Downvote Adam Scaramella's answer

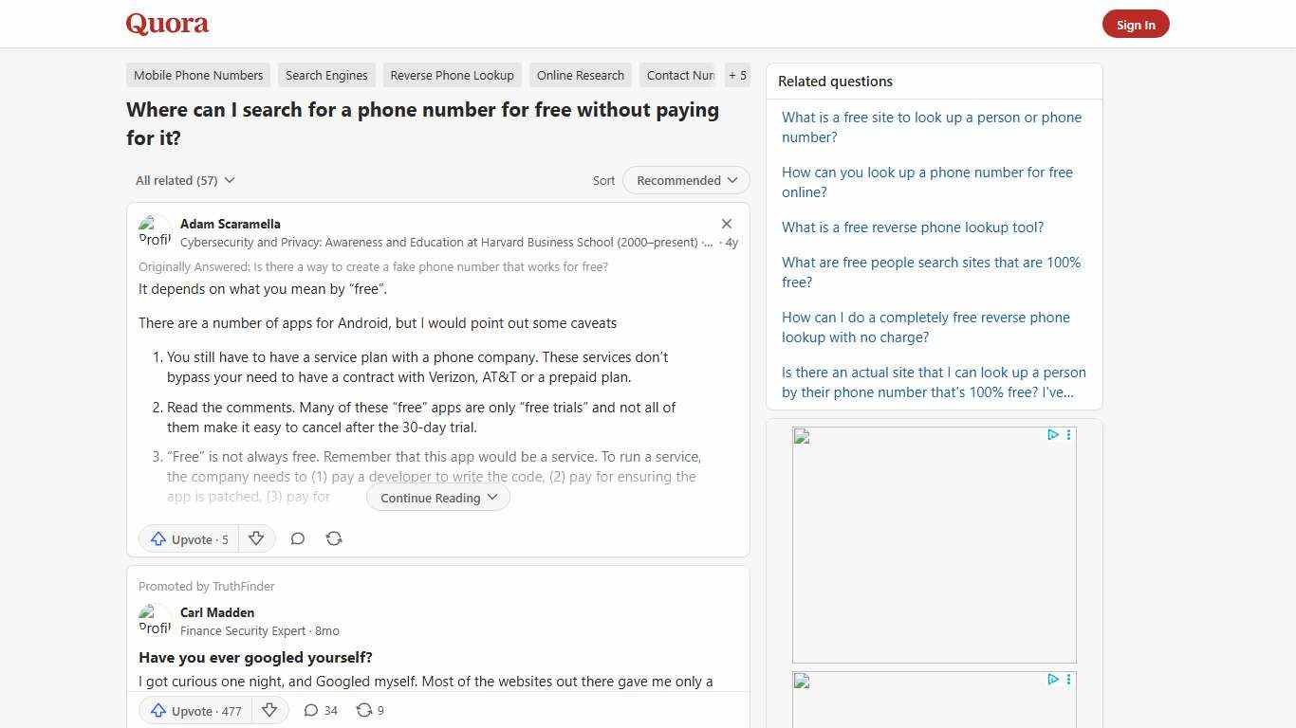[x=256, y=538]
